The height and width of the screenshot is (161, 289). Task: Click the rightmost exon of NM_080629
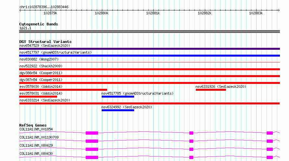click(x=270, y=149)
